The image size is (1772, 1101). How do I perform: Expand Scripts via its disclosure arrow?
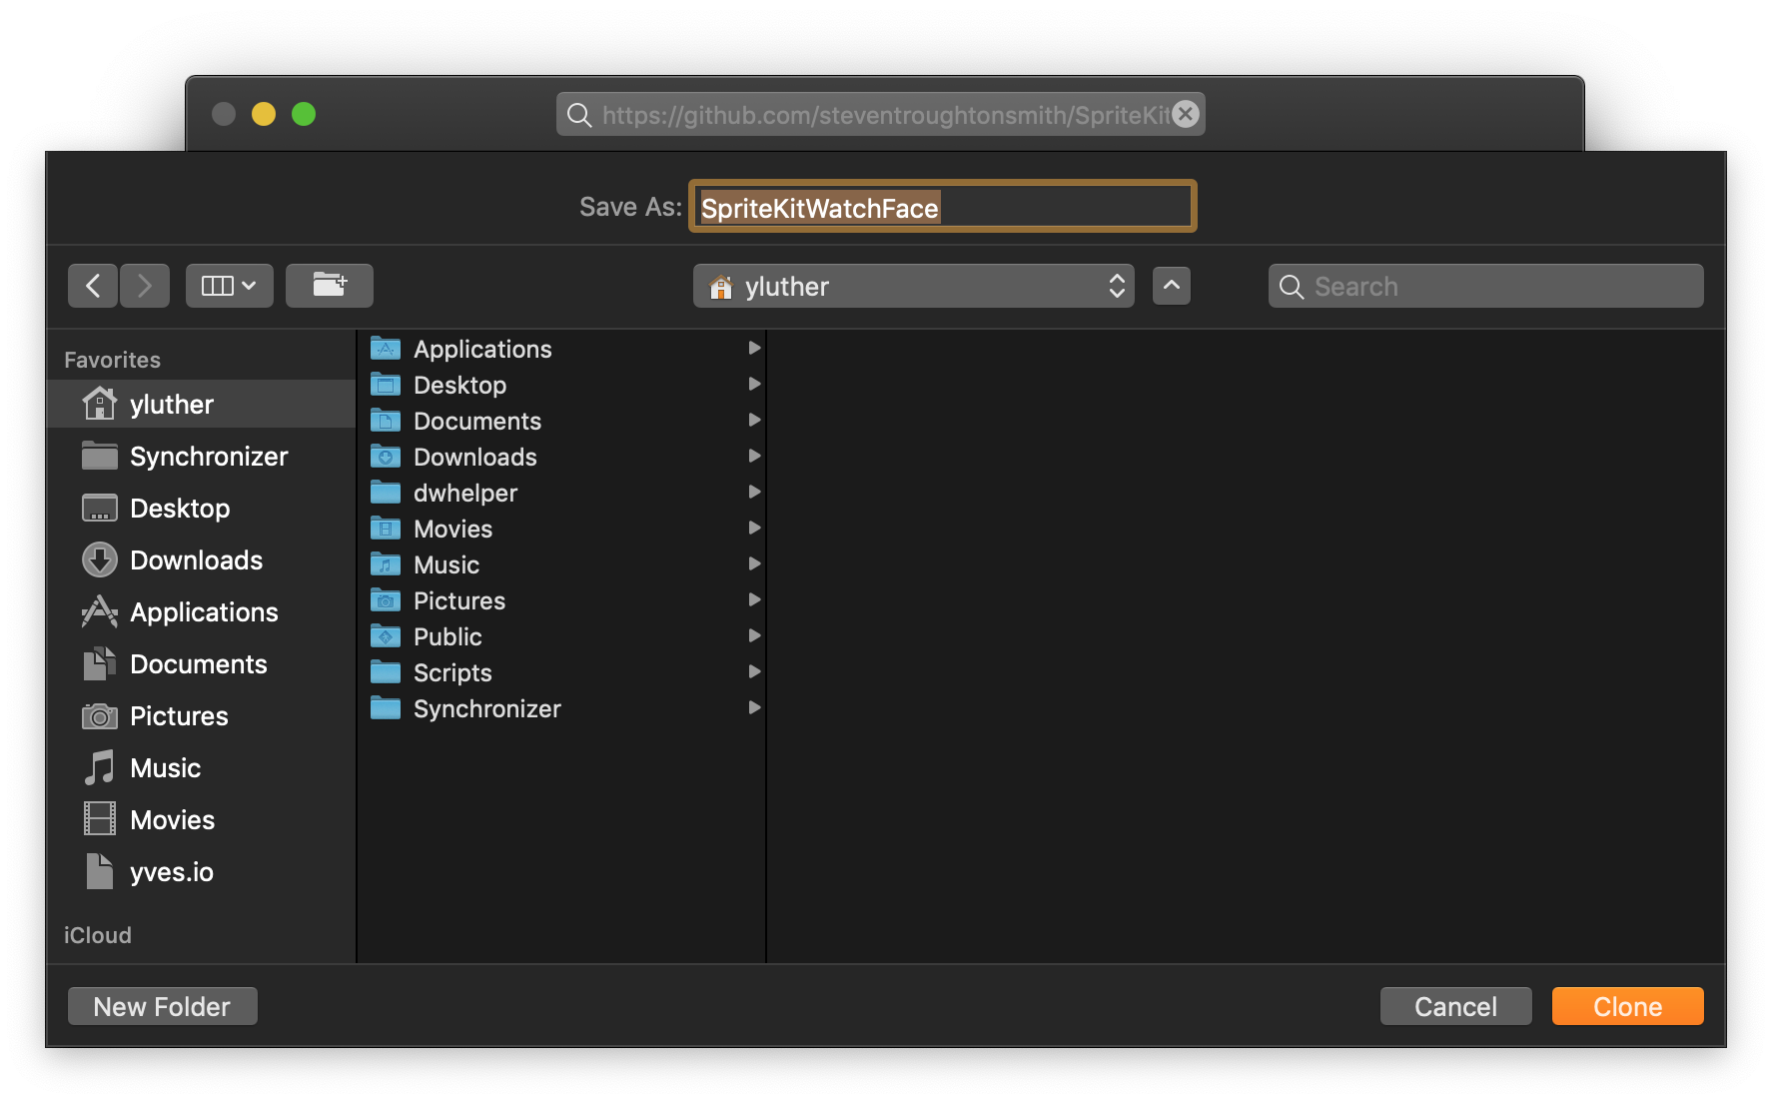click(754, 671)
